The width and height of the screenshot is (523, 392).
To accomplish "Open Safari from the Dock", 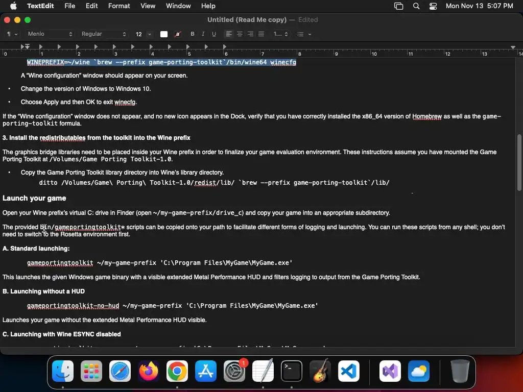I will 120,371.
